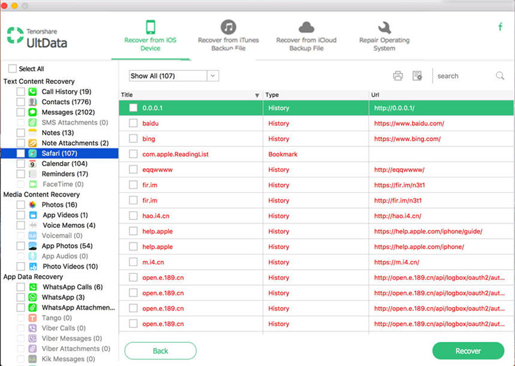Click the App Videos icon

(x=33, y=215)
